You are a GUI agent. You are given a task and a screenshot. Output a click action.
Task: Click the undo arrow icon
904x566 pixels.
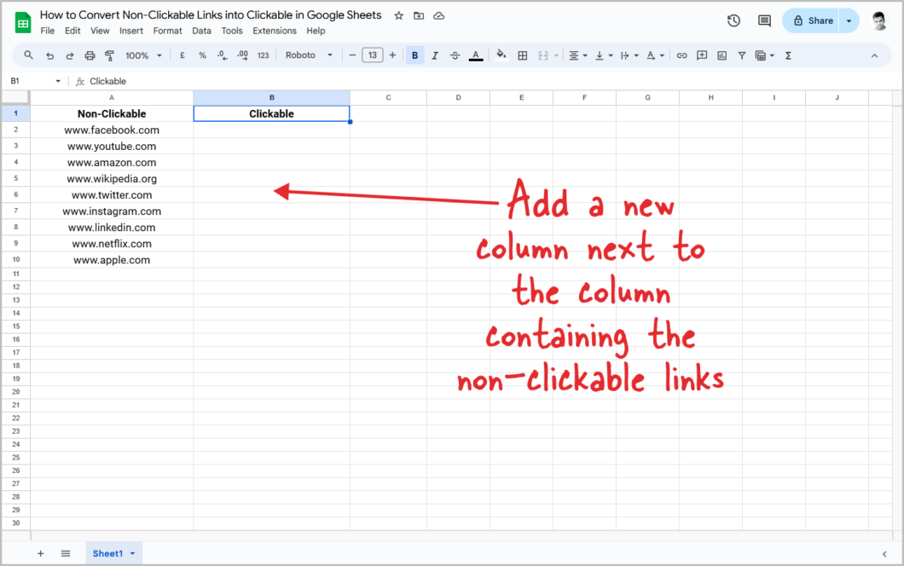pyautogui.click(x=50, y=55)
